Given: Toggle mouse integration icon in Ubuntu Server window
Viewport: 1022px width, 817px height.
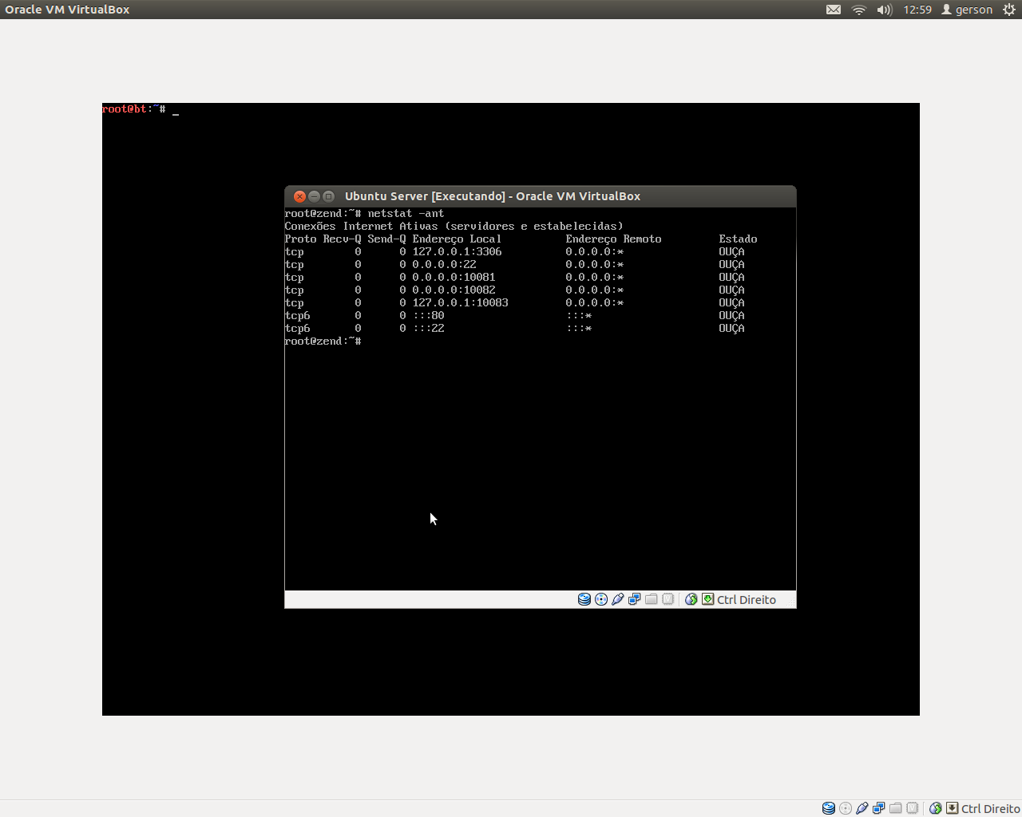Looking at the screenshot, I should [x=691, y=599].
